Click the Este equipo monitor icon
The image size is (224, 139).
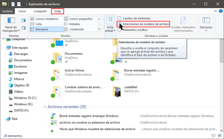9,48
